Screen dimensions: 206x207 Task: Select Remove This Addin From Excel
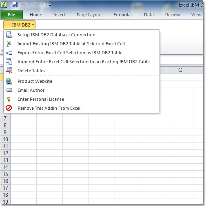tap(49, 108)
